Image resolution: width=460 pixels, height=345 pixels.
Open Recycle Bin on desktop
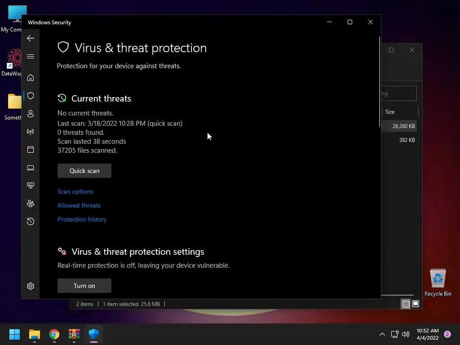pyautogui.click(x=438, y=282)
